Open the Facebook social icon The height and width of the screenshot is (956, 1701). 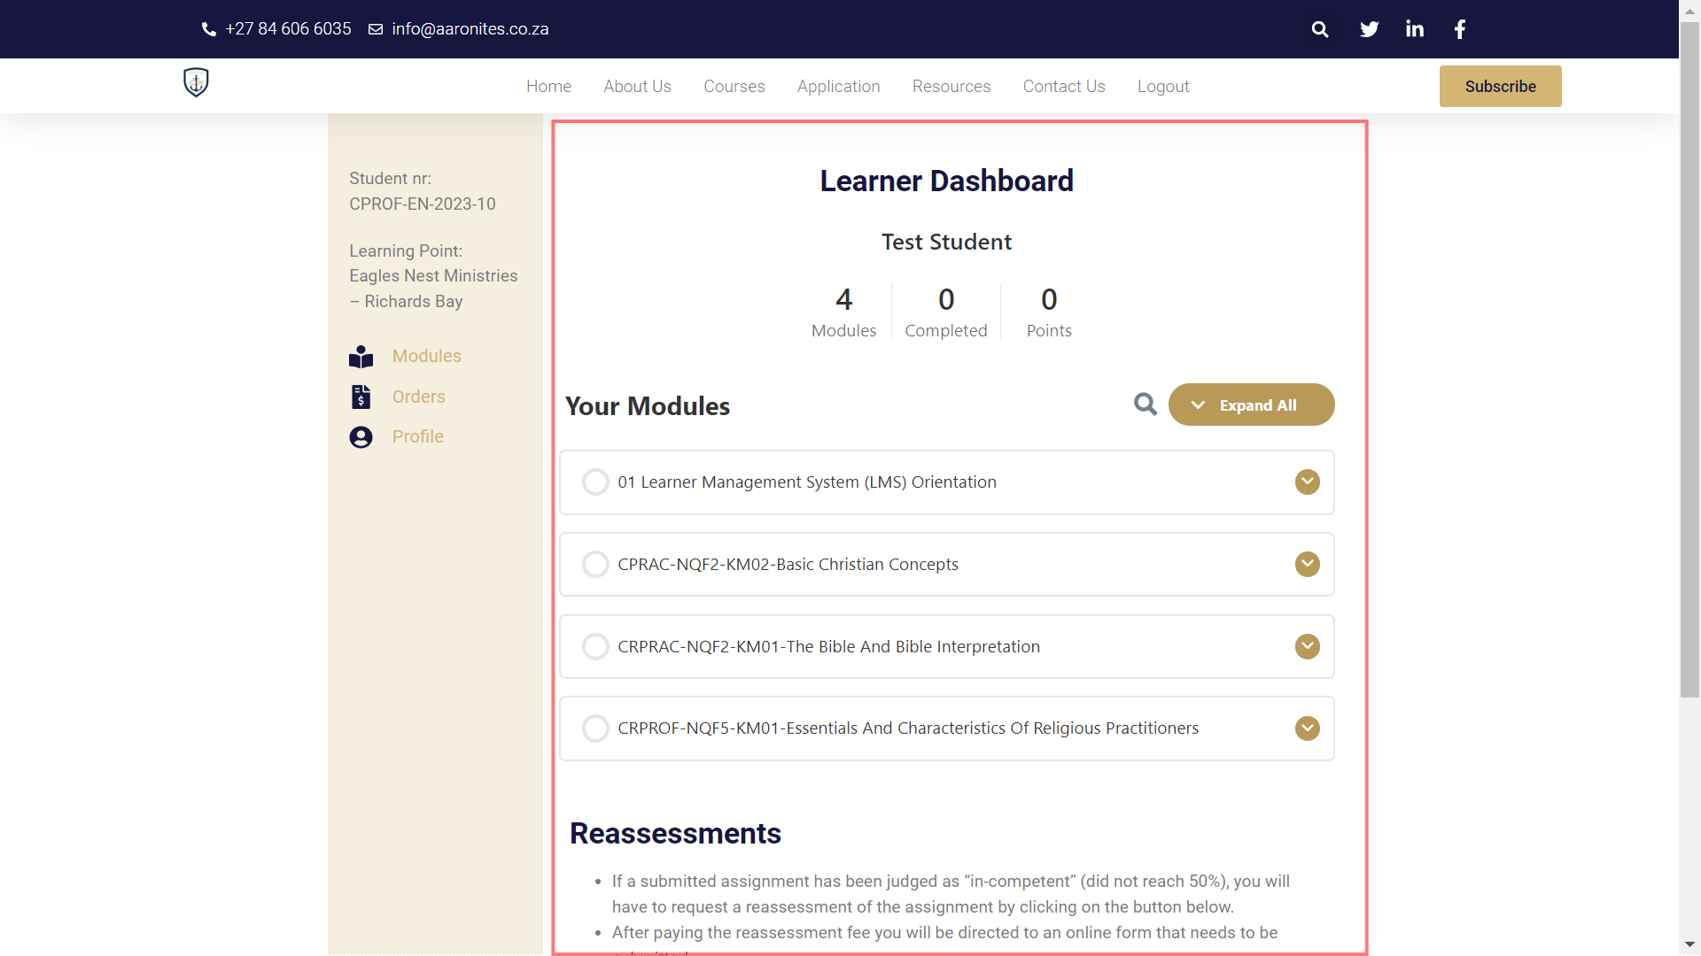click(1460, 29)
